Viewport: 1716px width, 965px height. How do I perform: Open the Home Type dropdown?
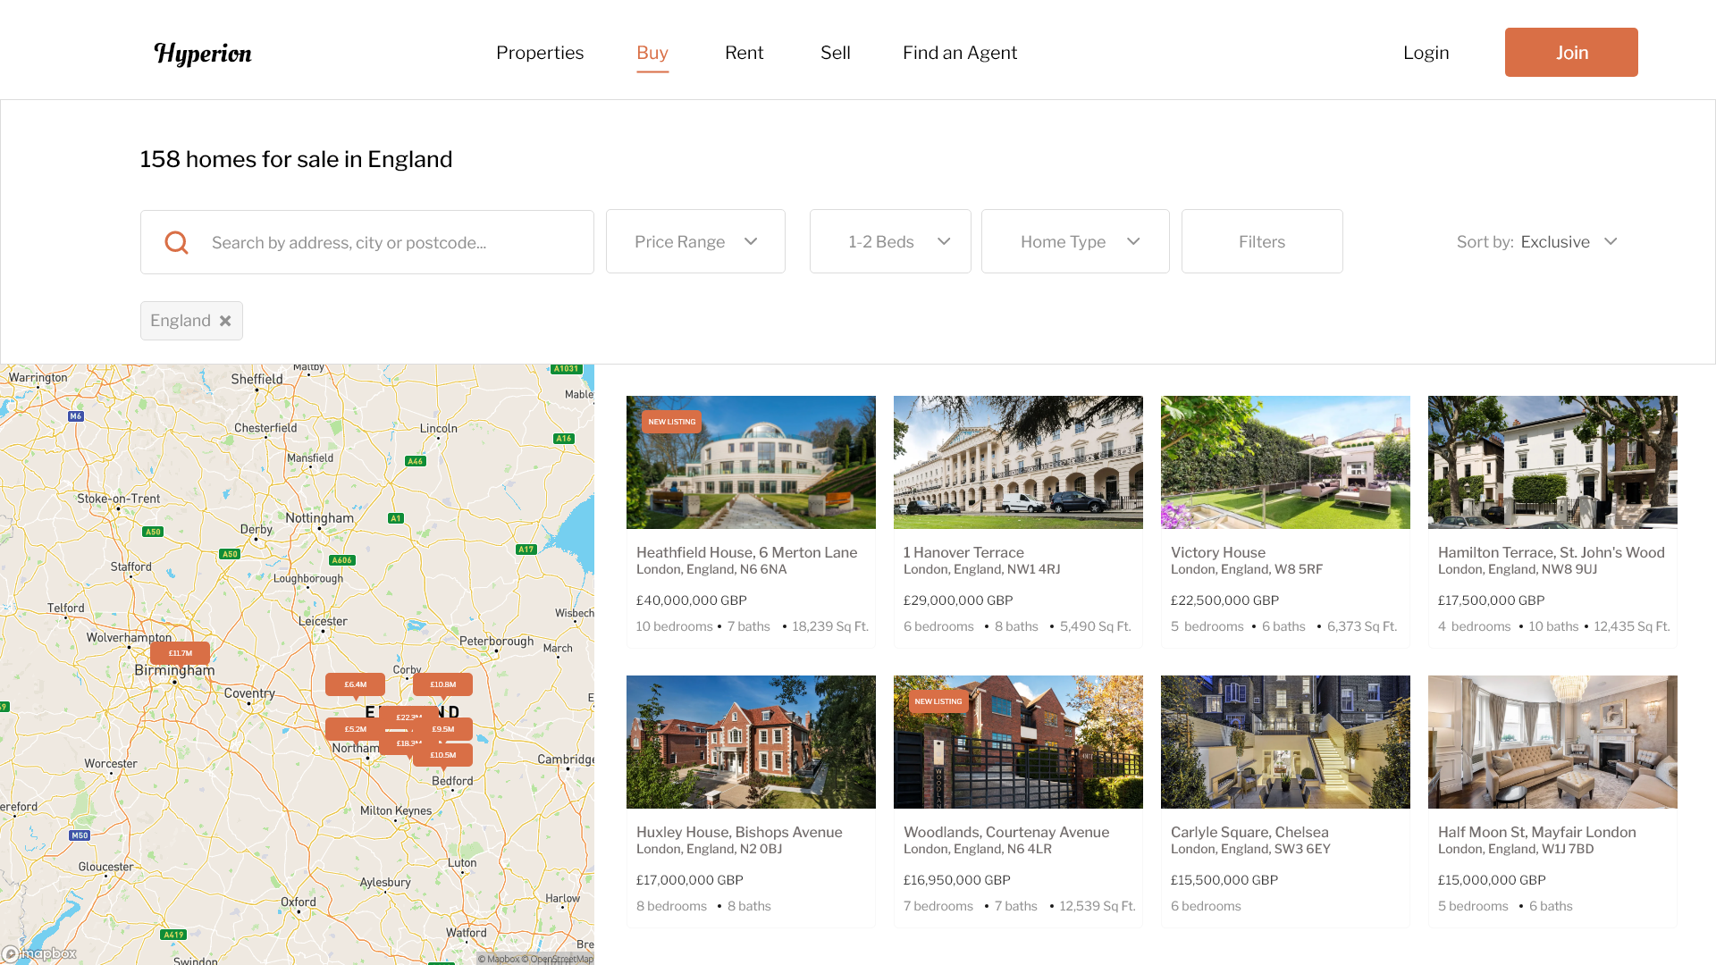(1075, 242)
